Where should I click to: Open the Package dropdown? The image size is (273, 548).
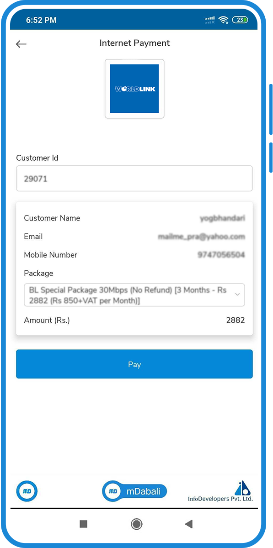click(134, 295)
